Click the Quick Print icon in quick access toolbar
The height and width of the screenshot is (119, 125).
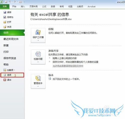coord(20,2)
